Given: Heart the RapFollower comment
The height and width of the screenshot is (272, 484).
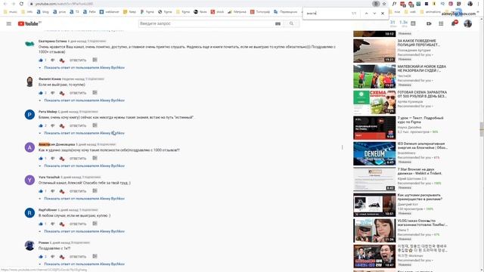Looking at the screenshot, I should (x=62, y=224).
